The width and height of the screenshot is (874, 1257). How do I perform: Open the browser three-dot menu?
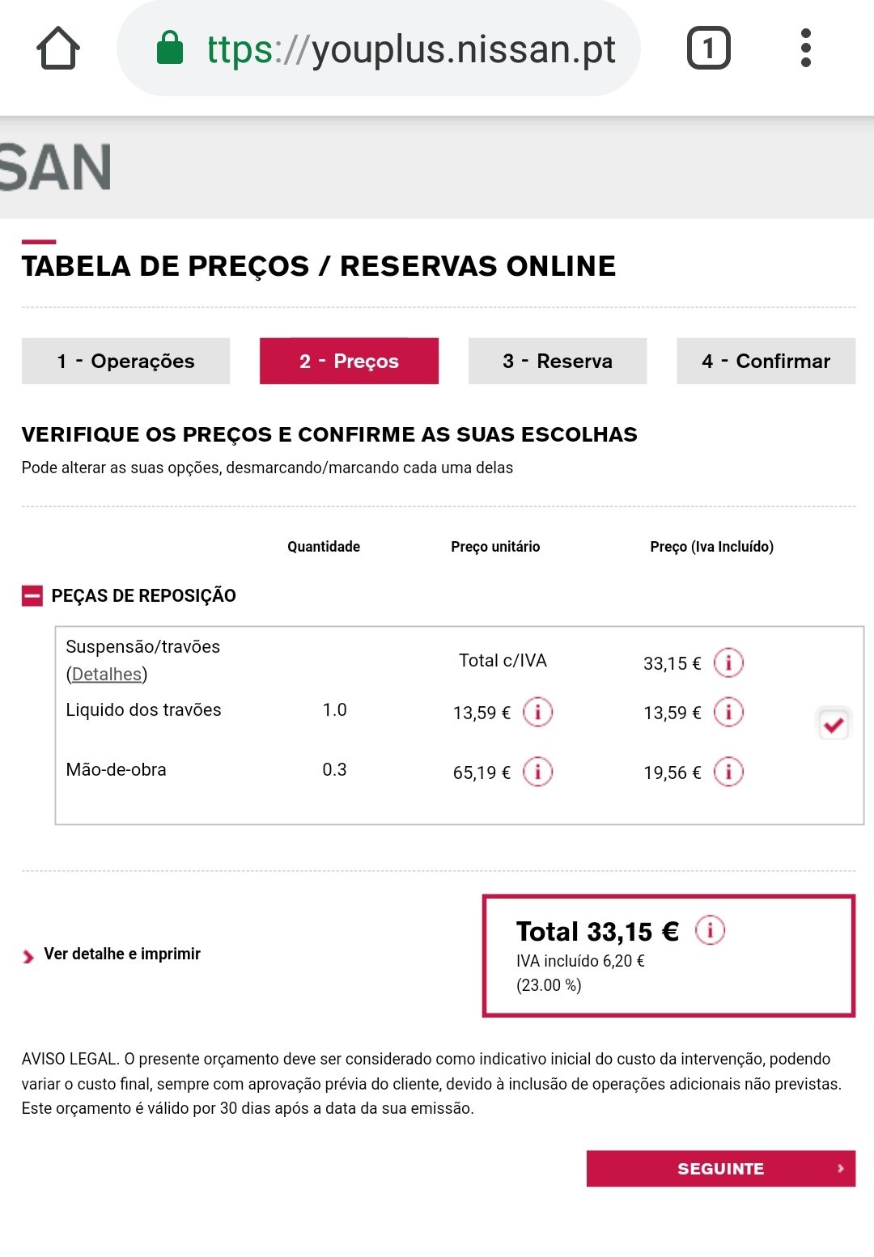pos(805,49)
